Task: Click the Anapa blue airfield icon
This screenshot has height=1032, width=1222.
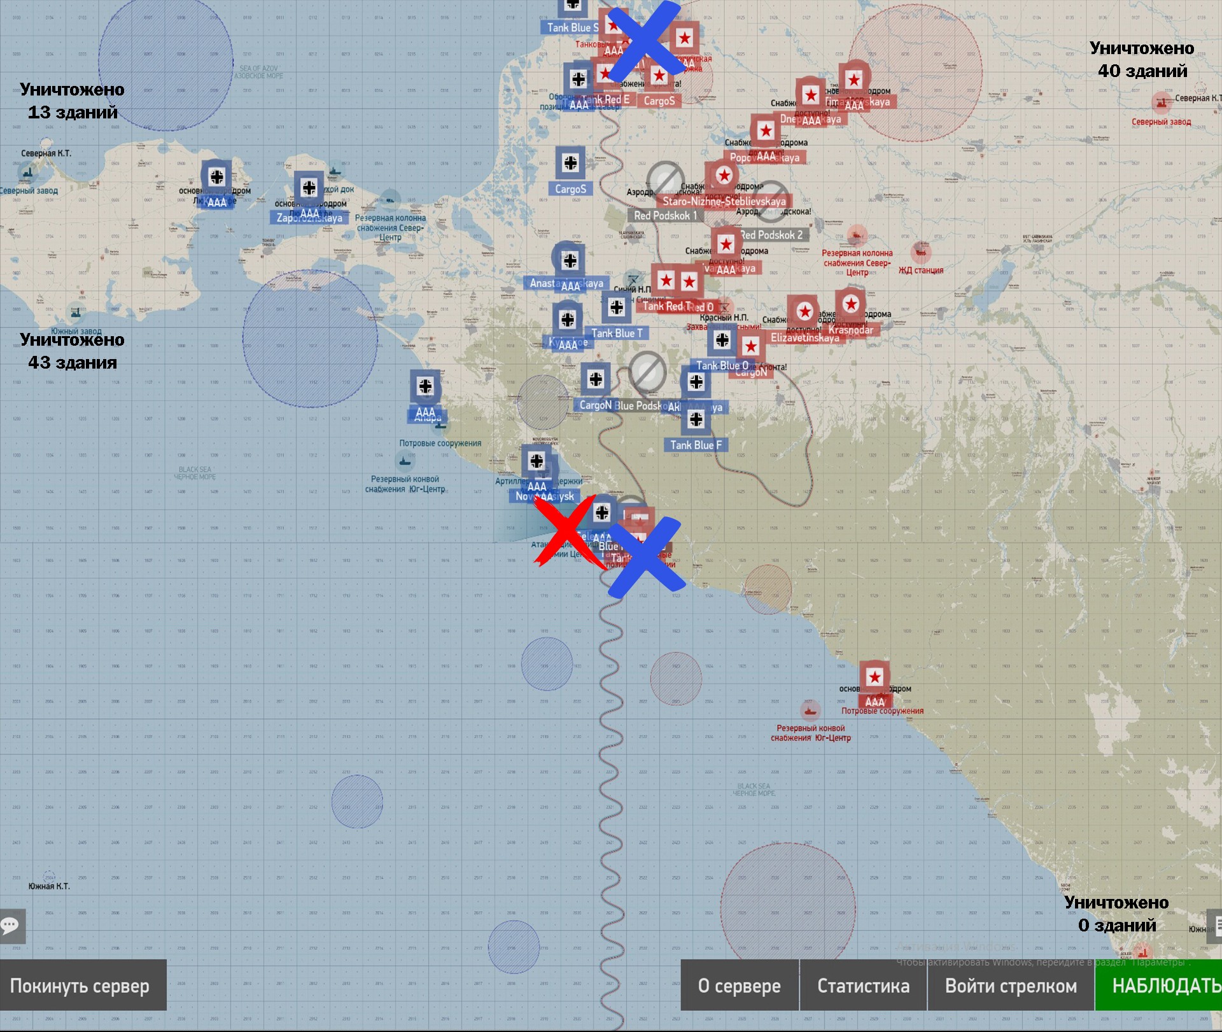Action: (x=425, y=386)
